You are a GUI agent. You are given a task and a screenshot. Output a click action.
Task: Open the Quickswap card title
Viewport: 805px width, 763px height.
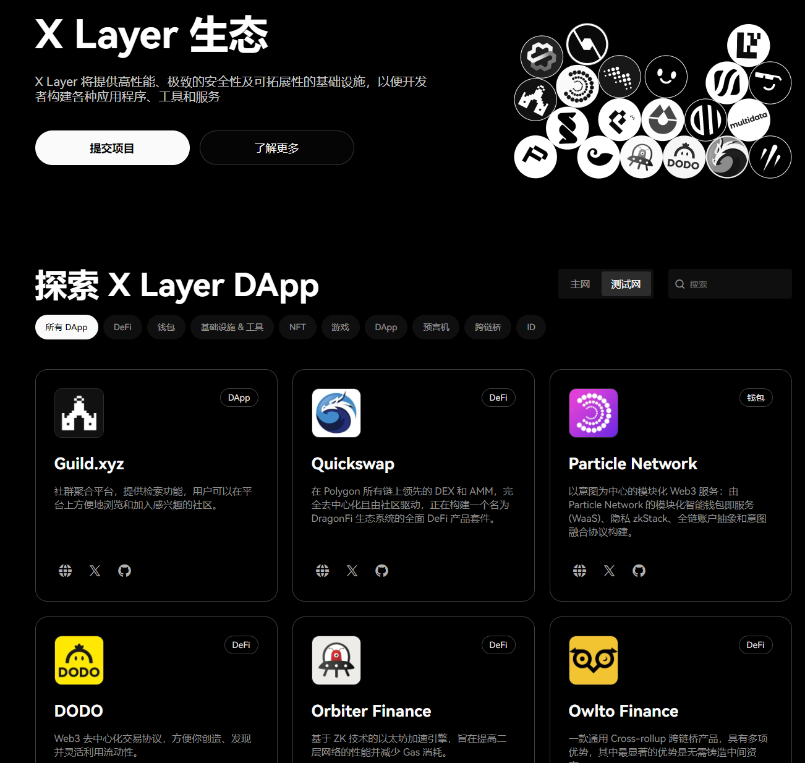pos(353,464)
